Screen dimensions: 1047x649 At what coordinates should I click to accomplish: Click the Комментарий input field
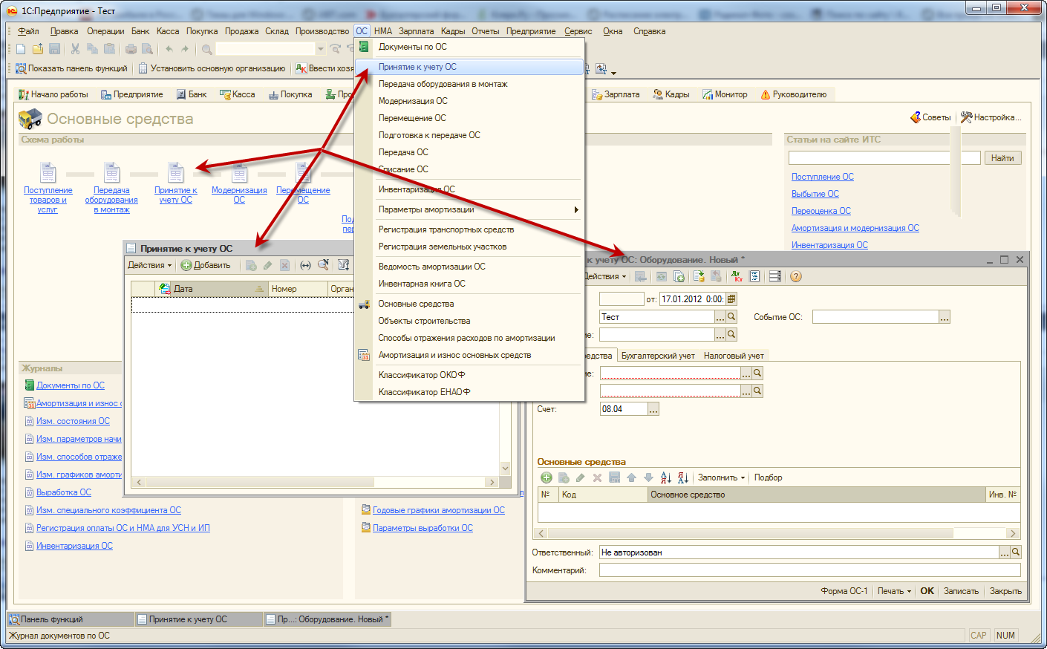[x=809, y=570]
